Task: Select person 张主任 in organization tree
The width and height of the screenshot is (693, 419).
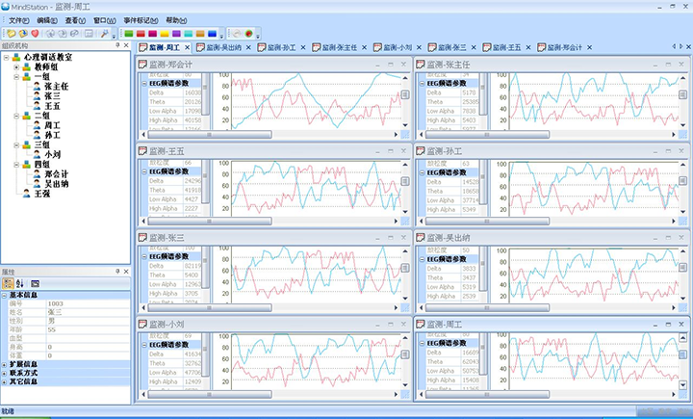Action: point(55,86)
